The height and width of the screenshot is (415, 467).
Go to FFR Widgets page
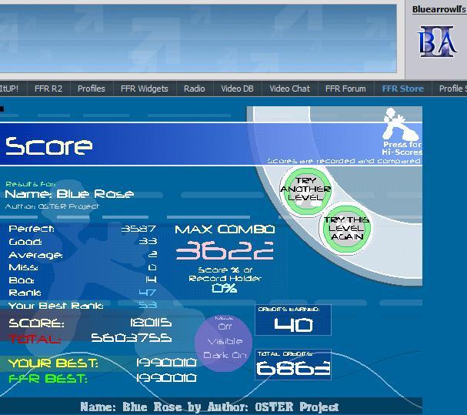(144, 89)
